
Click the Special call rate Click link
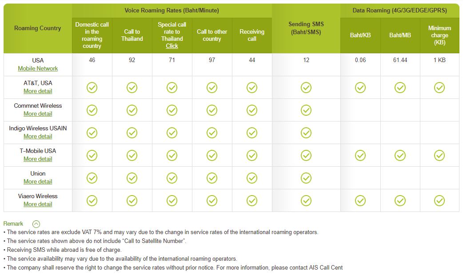172,46
